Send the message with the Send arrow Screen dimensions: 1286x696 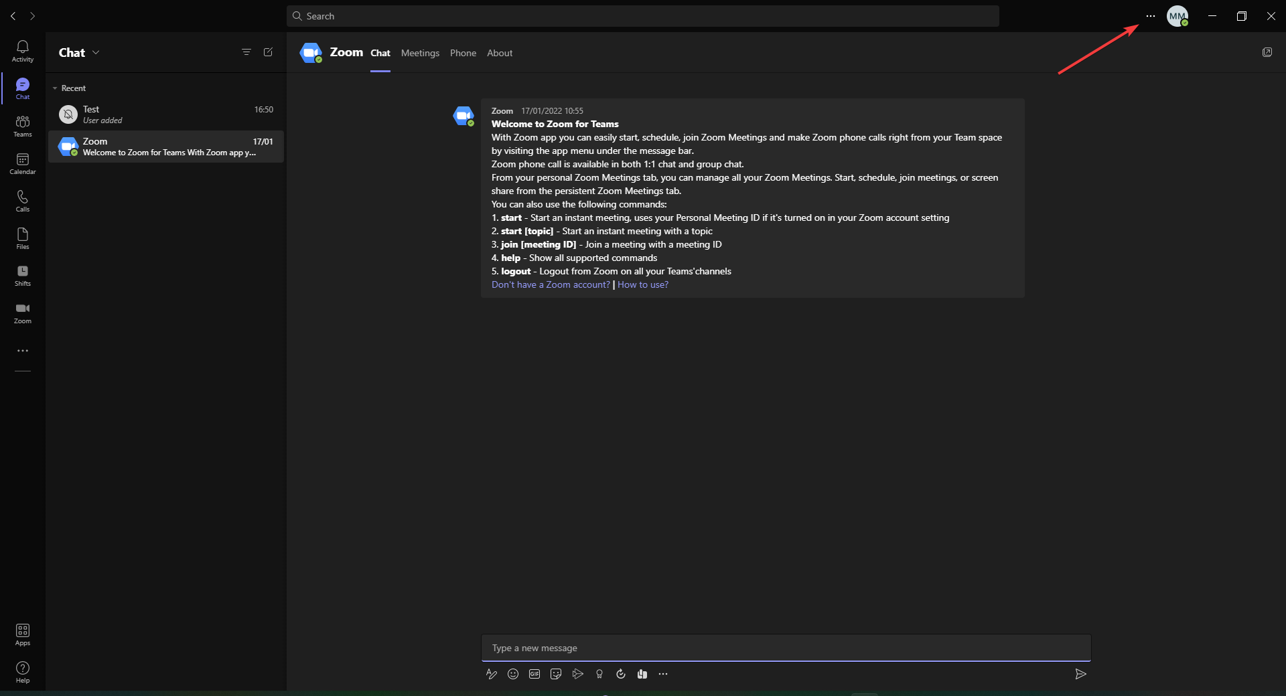click(x=1080, y=674)
